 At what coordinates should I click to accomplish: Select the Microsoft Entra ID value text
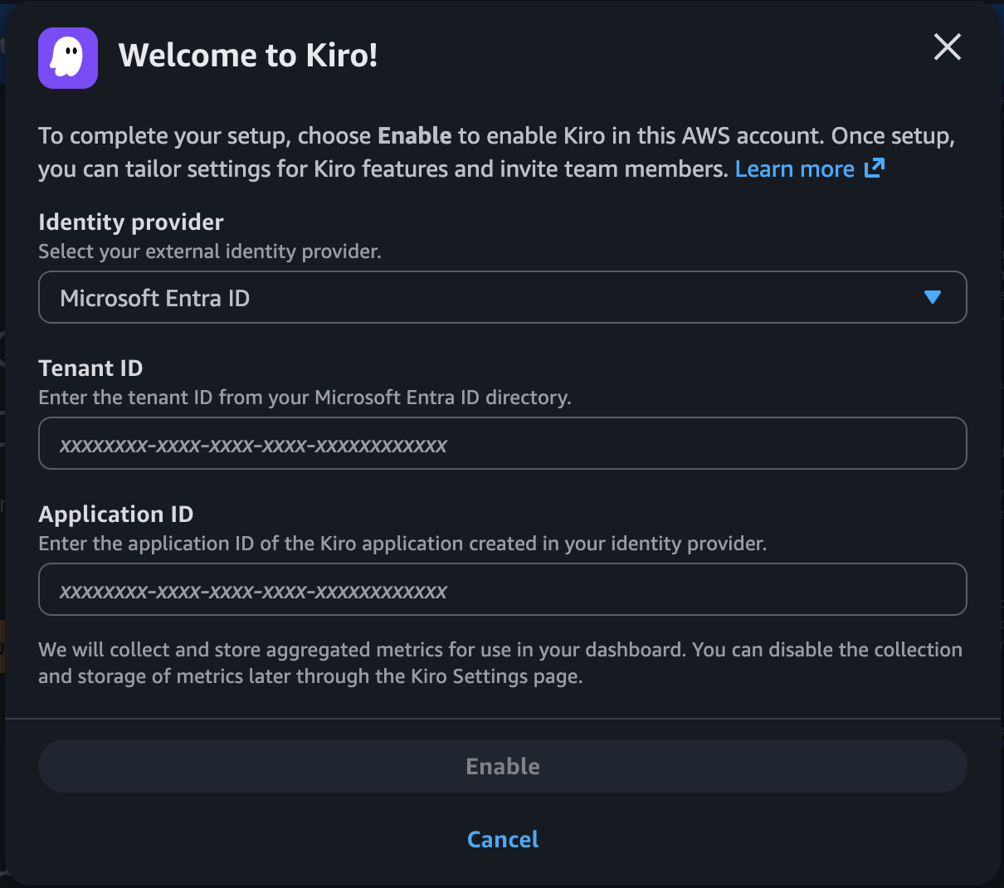pyautogui.click(x=155, y=298)
